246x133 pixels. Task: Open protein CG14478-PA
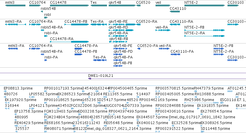tap(79, 49)
